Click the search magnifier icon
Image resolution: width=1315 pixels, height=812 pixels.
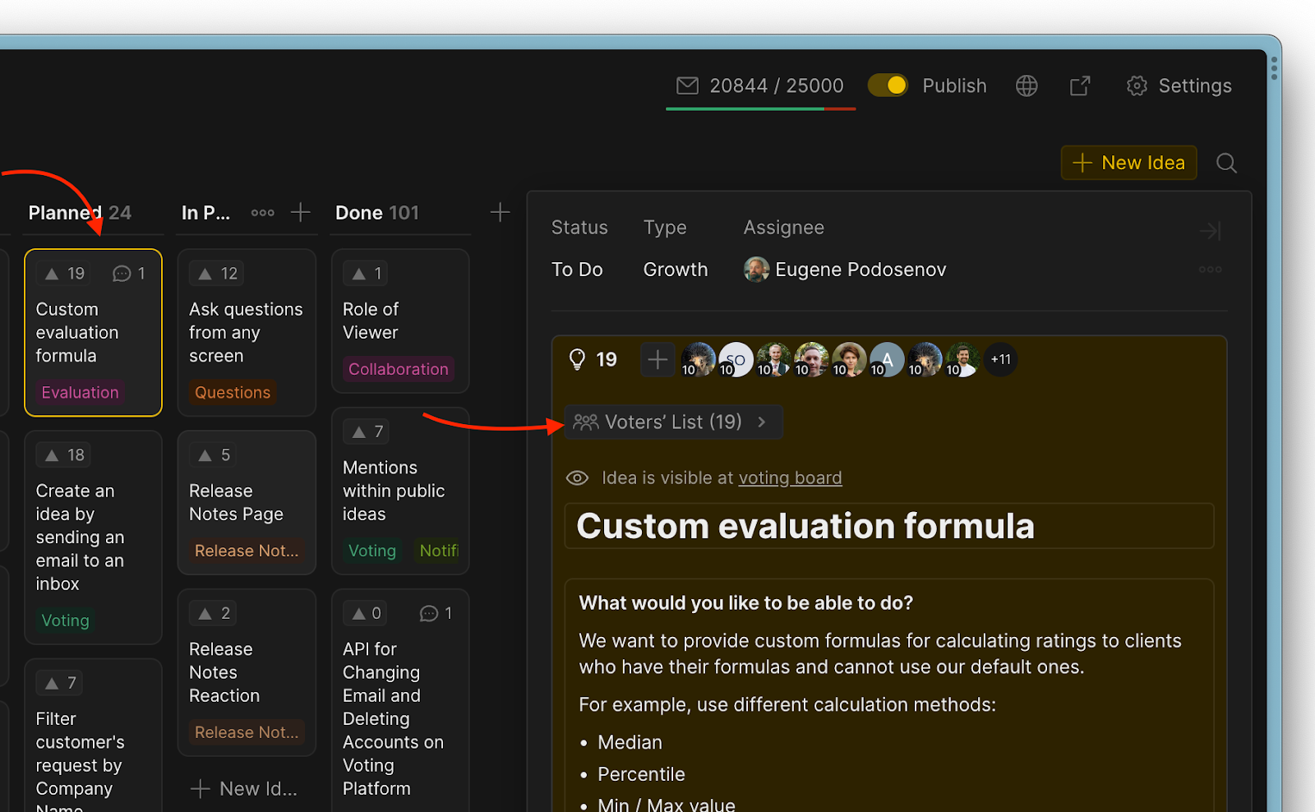[1226, 163]
